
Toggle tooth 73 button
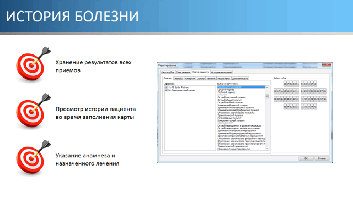[309, 107]
